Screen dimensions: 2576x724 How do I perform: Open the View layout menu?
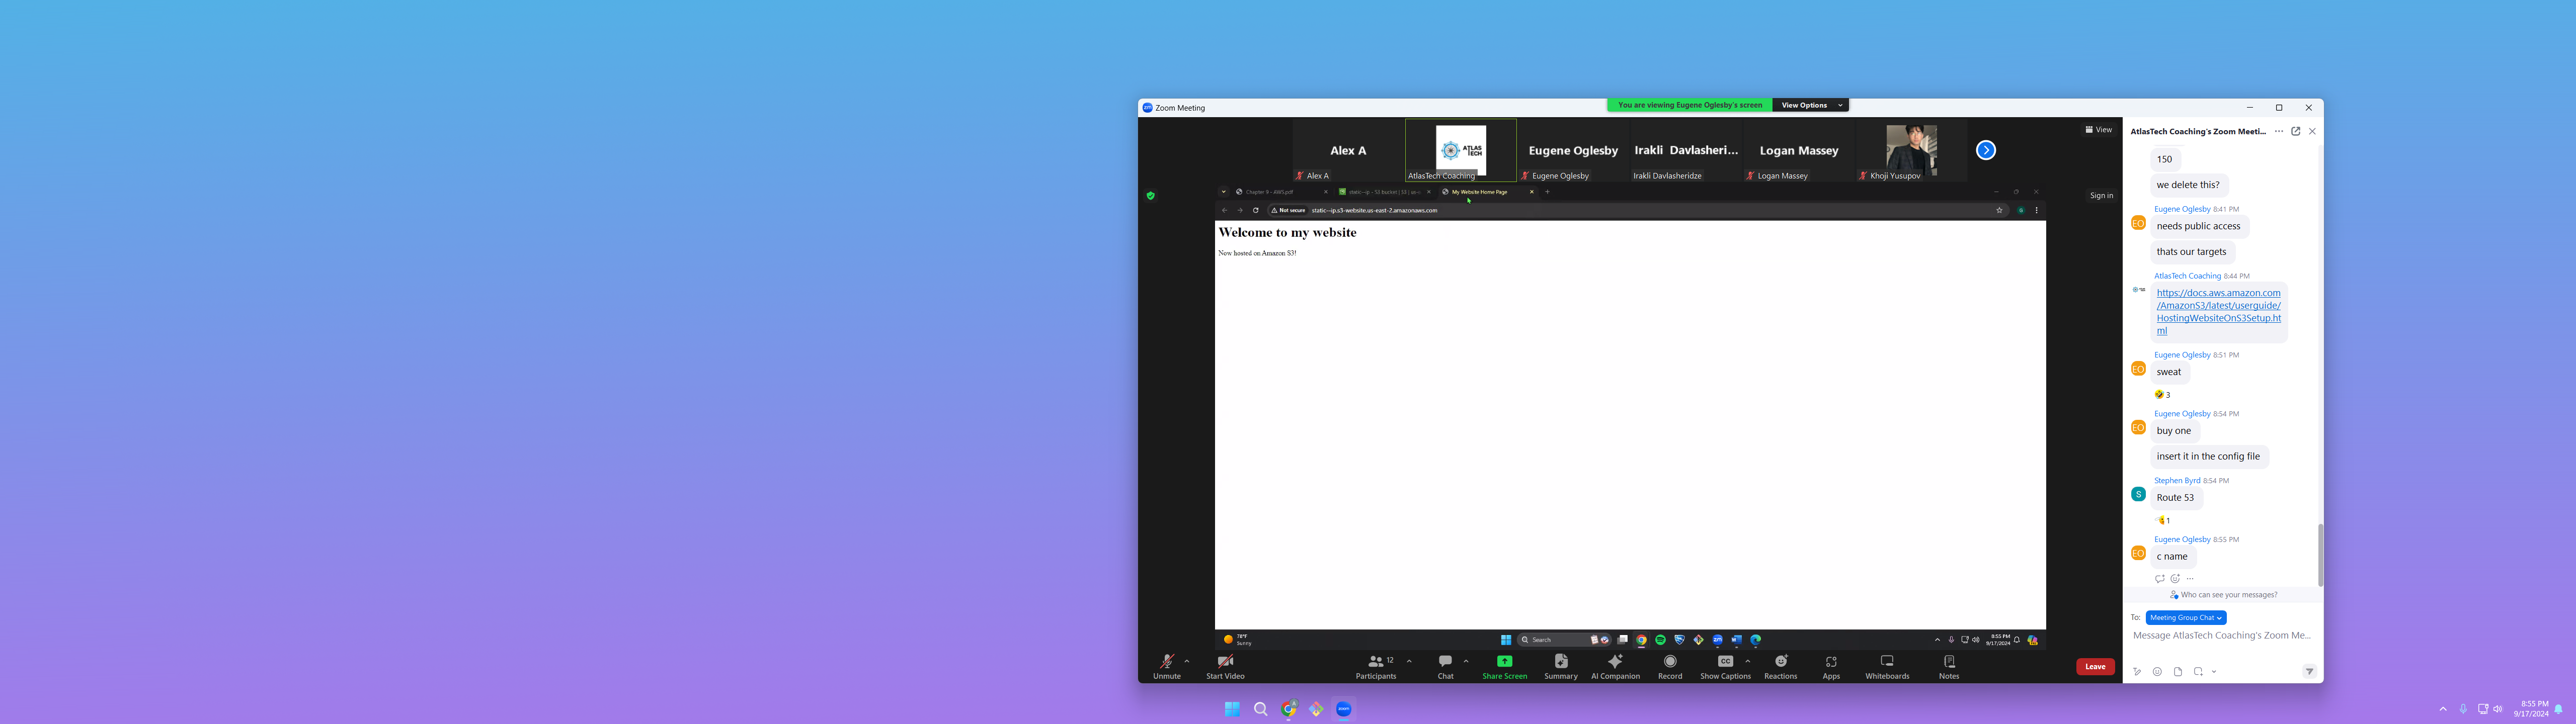point(2098,130)
